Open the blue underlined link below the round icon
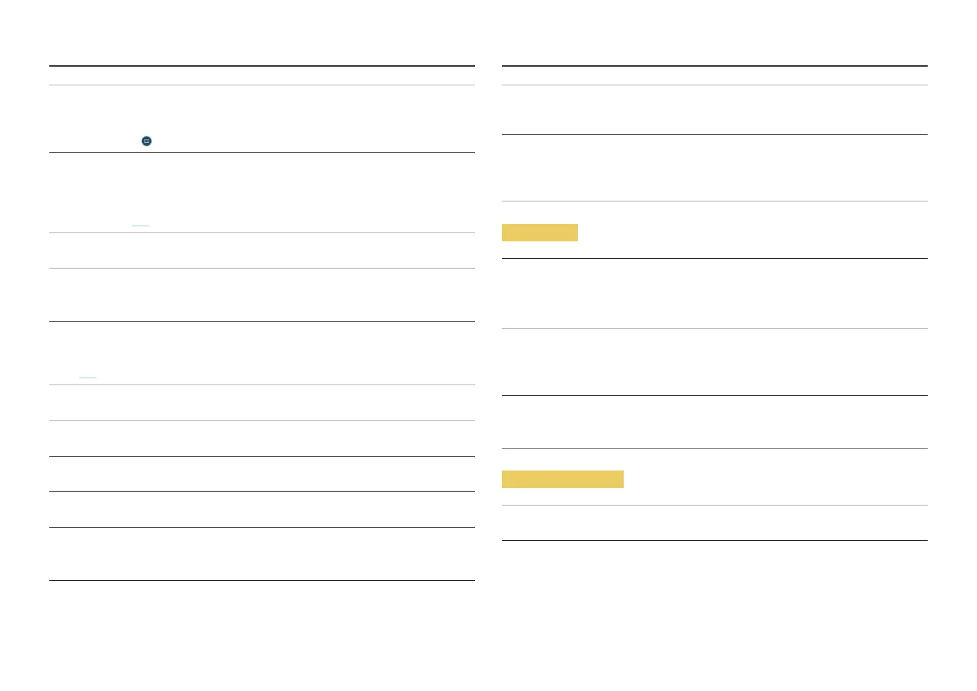Image resolution: width=977 pixels, height=691 pixels. click(x=140, y=225)
